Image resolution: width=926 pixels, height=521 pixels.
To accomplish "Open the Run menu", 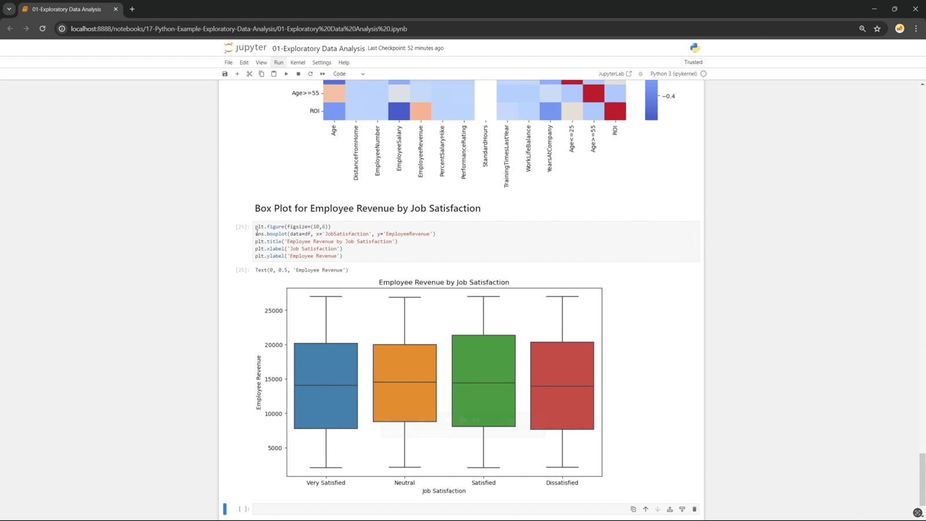I will [x=278, y=63].
